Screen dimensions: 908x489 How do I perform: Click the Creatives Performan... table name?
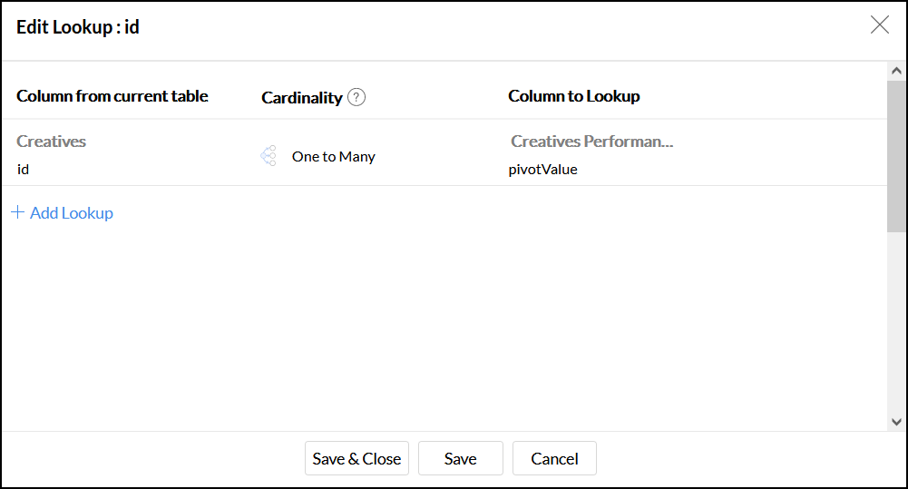pyautogui.click(x=591, y=142)
